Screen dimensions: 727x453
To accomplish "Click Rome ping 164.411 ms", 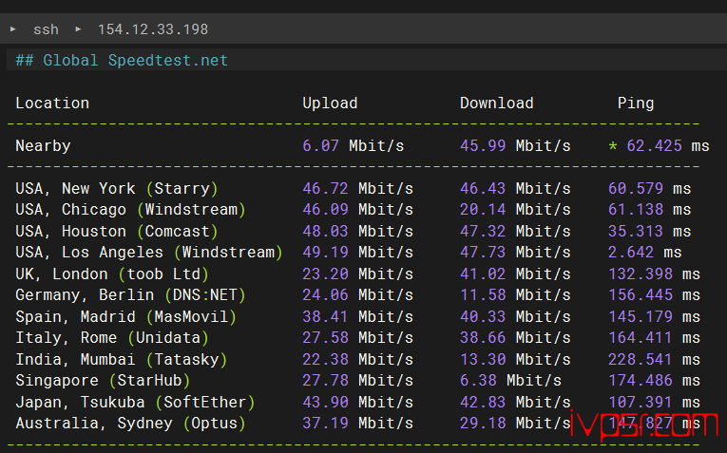I will 654,337.
